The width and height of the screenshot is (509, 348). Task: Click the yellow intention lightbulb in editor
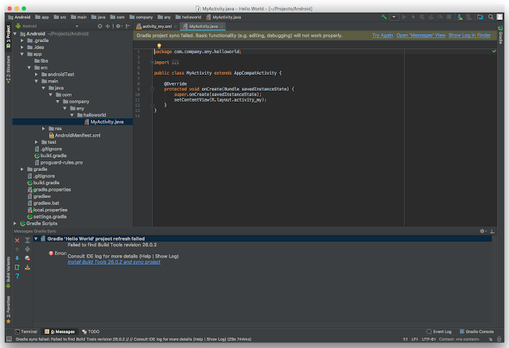159,46
